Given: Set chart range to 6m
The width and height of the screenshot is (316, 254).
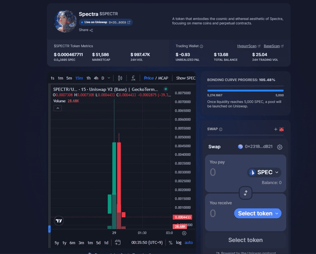Looking at the screenshot, I should pos(72,243).
